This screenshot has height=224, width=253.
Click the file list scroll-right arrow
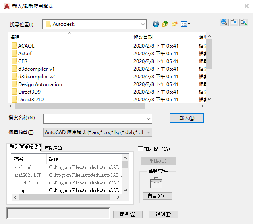[203, 106]
